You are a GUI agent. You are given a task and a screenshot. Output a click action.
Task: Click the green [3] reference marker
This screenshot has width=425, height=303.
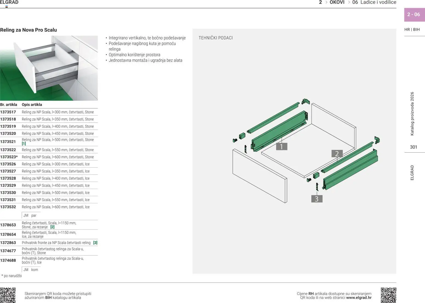95,243
